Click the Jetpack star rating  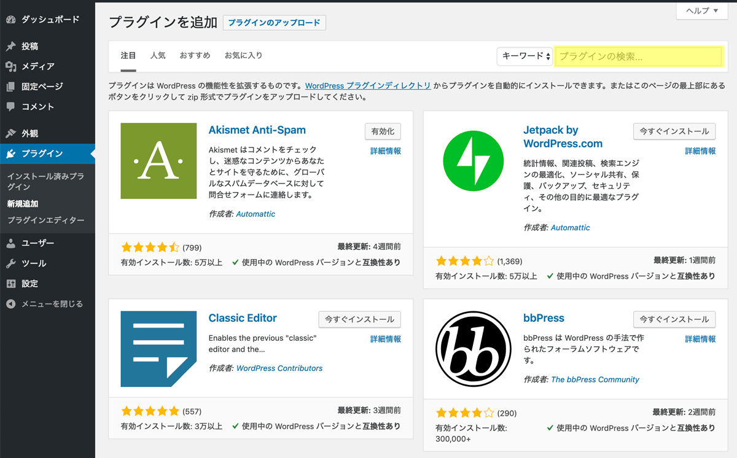point(465,261)
